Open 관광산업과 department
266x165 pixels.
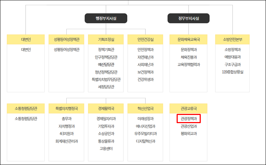[189, 126]
